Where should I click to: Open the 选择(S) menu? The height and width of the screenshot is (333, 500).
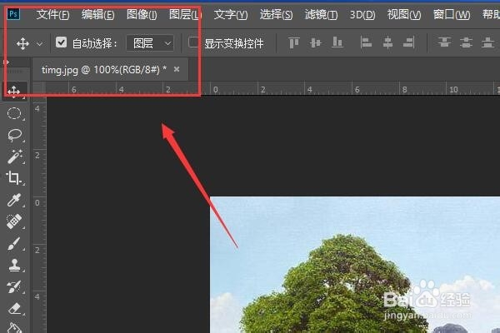pyautogui.click(x=276, y=15)
